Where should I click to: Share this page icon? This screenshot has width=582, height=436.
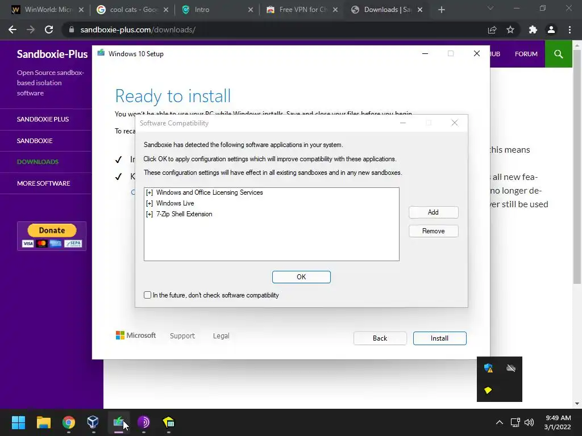[x=492, y=30]
